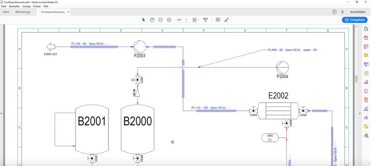Select the arrow selection tool

pyautogui.click(x=143, y=20)
